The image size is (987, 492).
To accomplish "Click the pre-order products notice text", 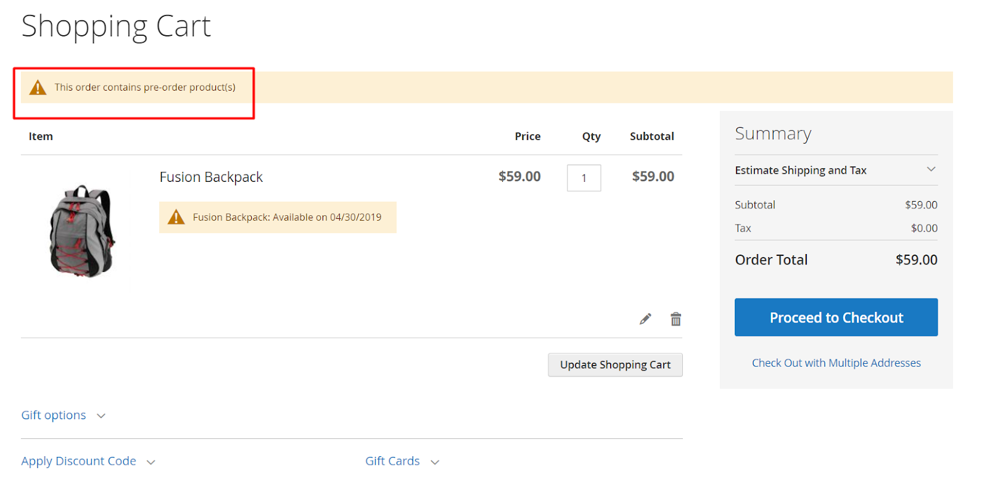I will tap(145, 88).
